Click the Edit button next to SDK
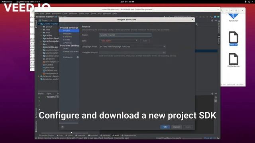 click(x=145, y=41)
